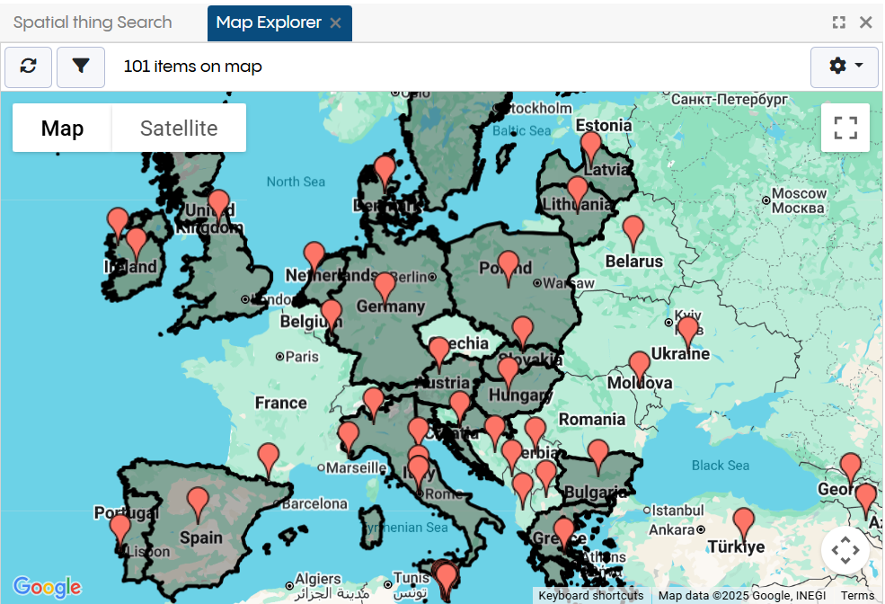The height and width of the screenshot is (604, 885).
Task: Select the marker over Poland
Action: [509, 261]
